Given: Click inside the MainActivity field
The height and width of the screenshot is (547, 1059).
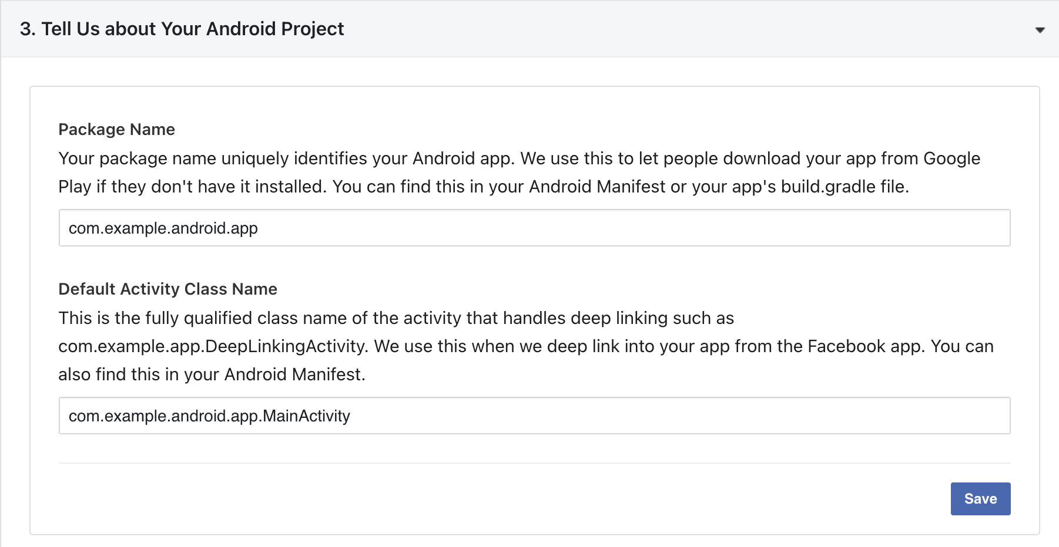Looking at the screenshot, I should coord(294,416).
